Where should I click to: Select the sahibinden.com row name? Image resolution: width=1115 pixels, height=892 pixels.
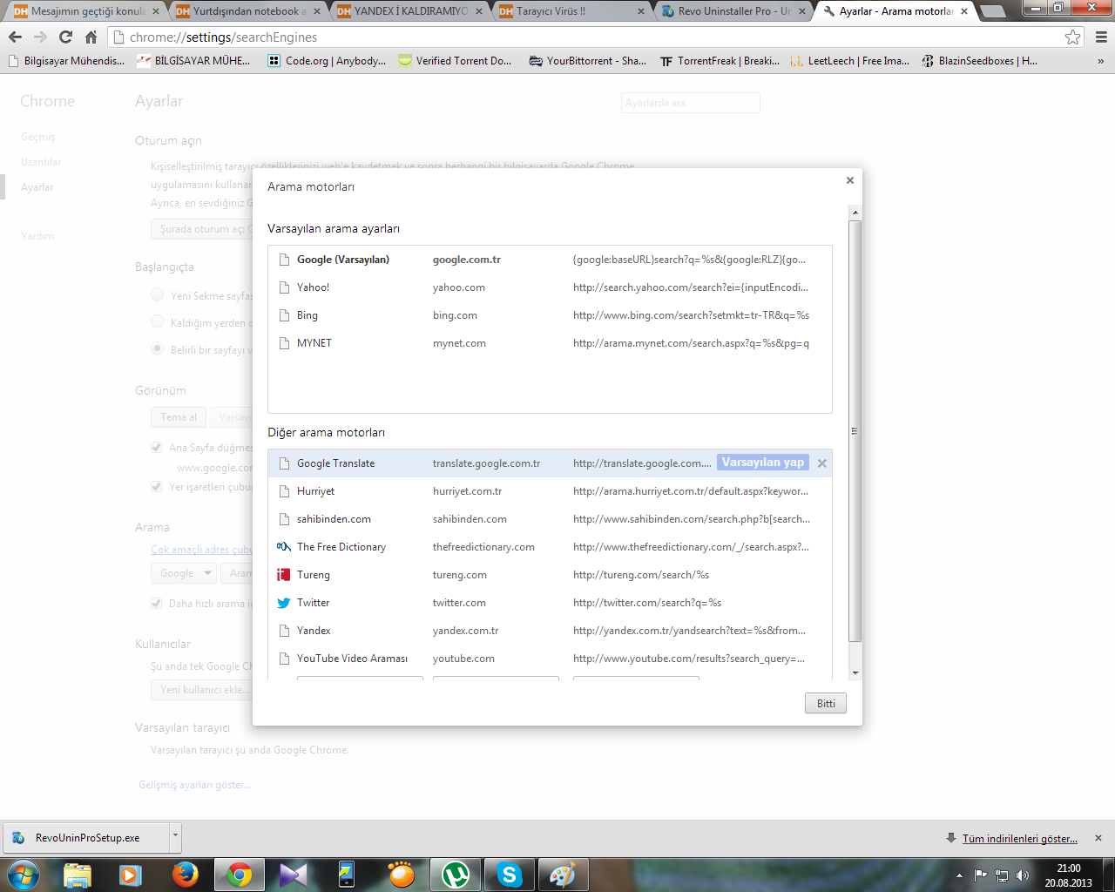334,519
